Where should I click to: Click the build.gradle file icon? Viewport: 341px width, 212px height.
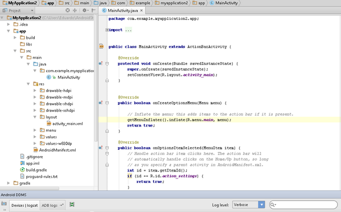22,170
